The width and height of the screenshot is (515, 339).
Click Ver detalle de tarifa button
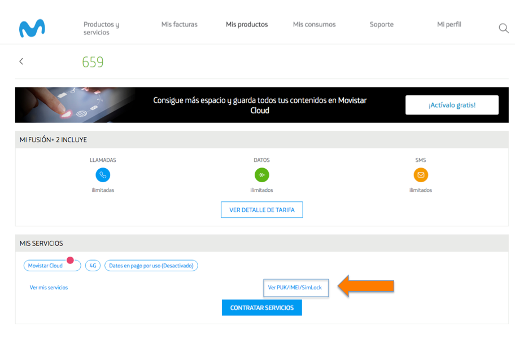pos(261,210)
